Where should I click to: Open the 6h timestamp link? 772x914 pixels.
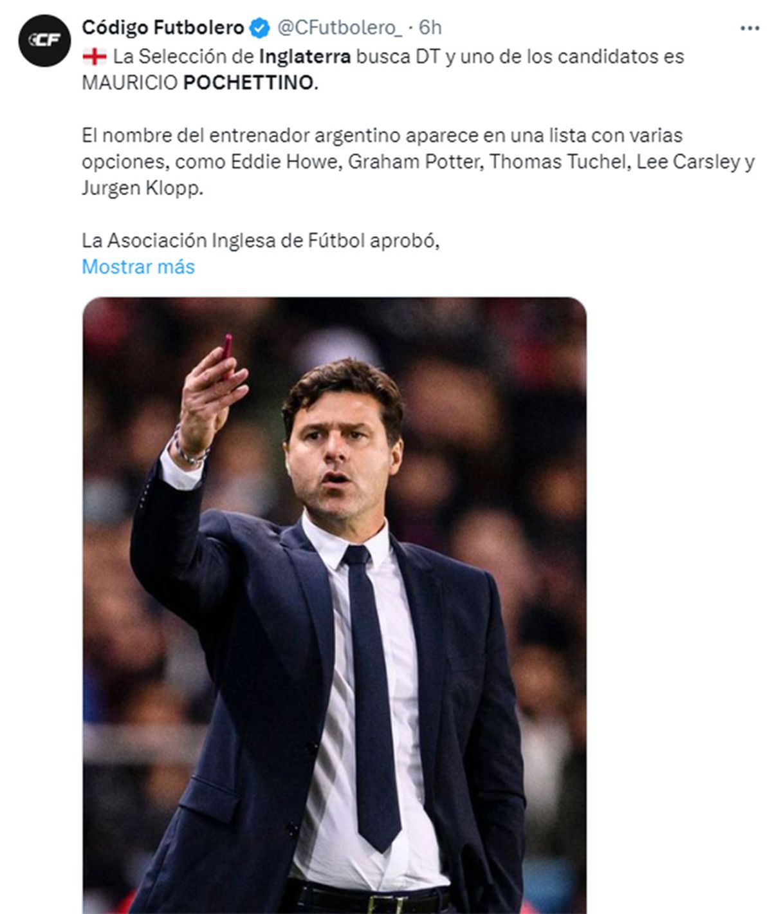pyautogui.click(x=430, y=28)
